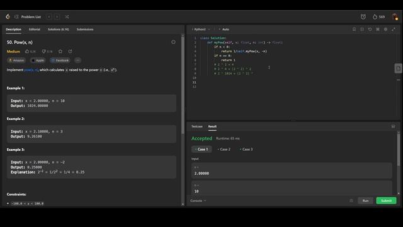Pick a random problem shuffle icon
The height and width of the screenshot is (227, 403).
pos(67,17)
